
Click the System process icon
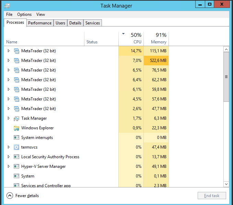click(16, 176)
